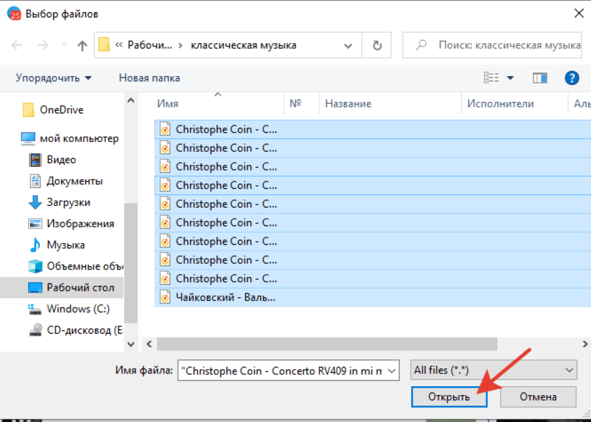Select Windows (C:) drive in sidebar
This screenshot has height=422, width=591.
click(x=78, y=309)
